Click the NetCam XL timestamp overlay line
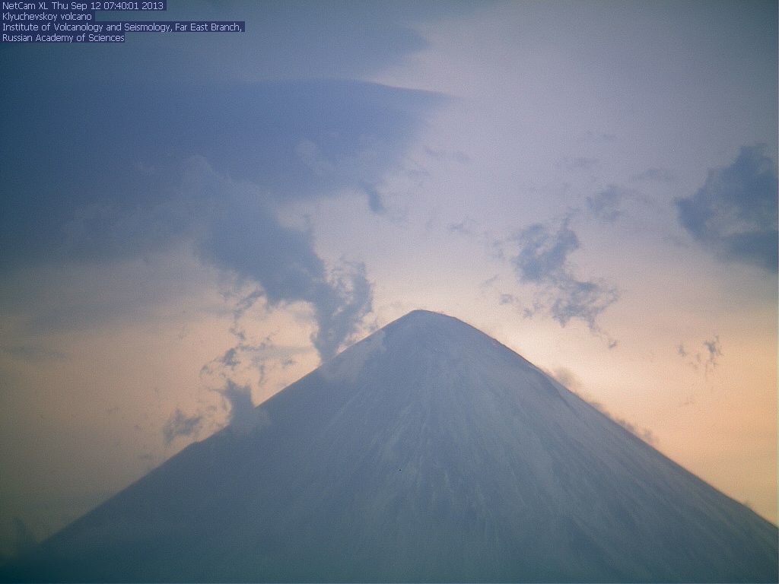 [x=83, y=6]
